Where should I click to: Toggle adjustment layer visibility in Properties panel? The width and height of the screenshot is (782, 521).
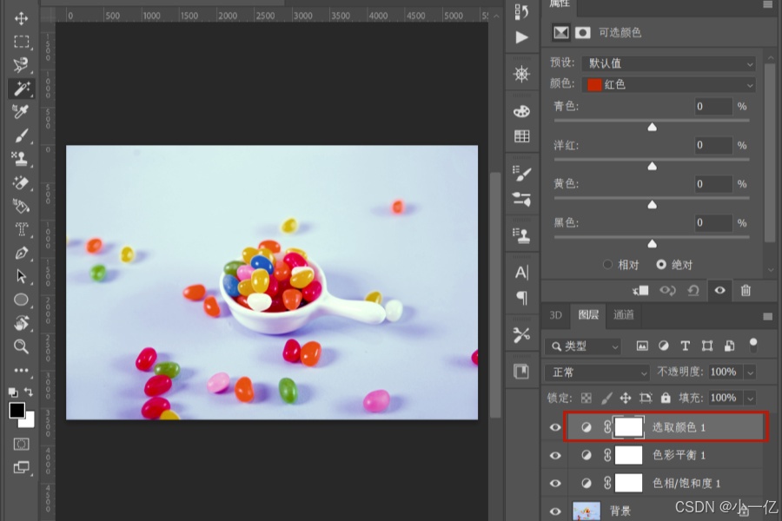point(719,290)
